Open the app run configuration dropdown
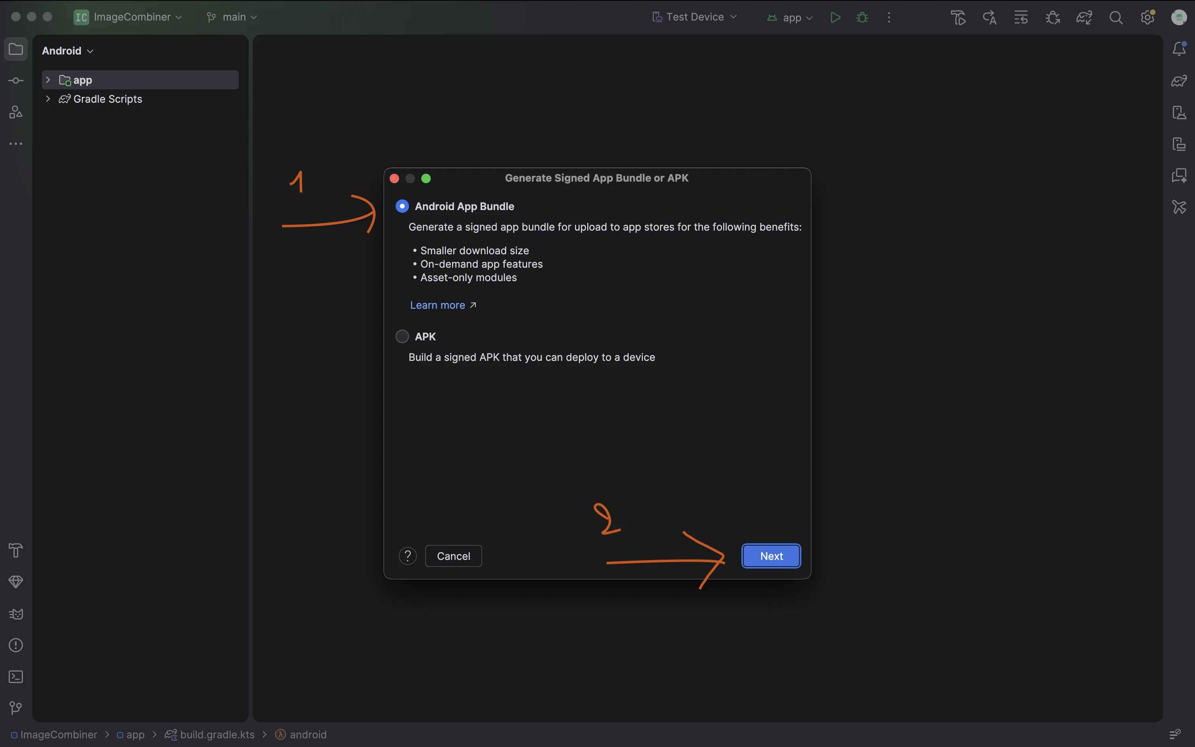Image resolution: width=1195 pixels, height=747 pixels. click(x=790, y=17)
